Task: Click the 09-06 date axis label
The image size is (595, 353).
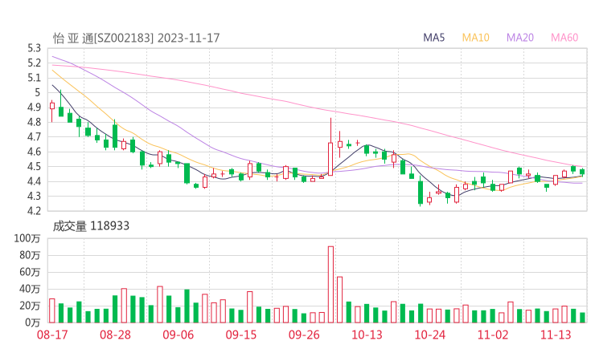Action: [x=178, y=335]
